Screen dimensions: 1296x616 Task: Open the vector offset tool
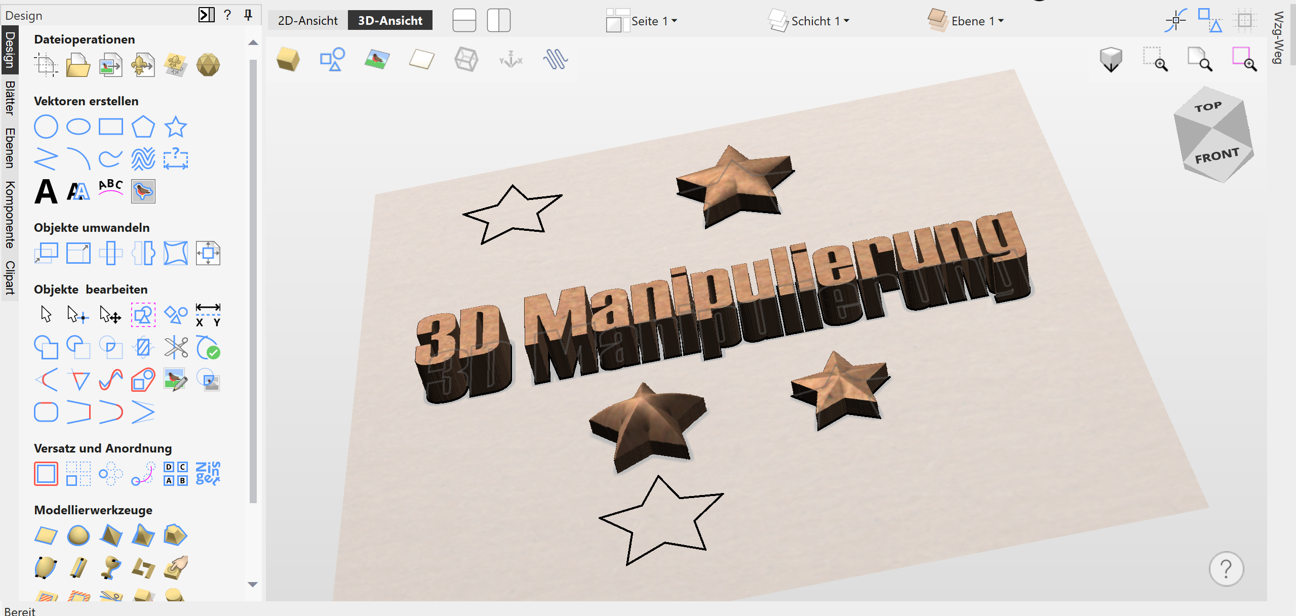tap(46, 474)
